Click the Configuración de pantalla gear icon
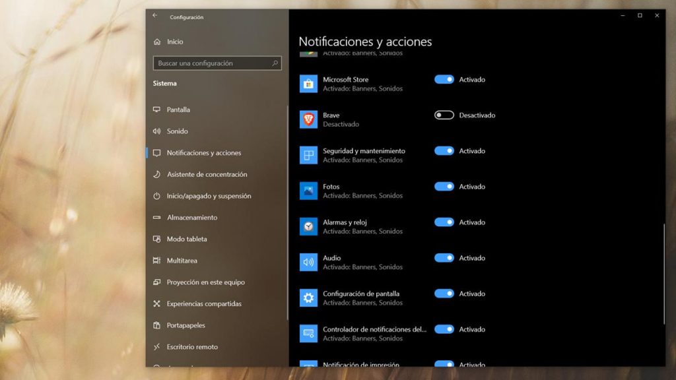This screenshot has height=380, width=676. pos(308,298)
